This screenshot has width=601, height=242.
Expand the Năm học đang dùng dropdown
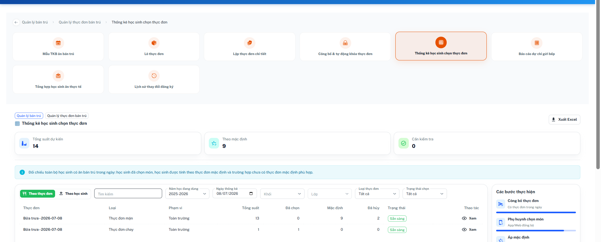pyautogui.click(x=187, y=194)
